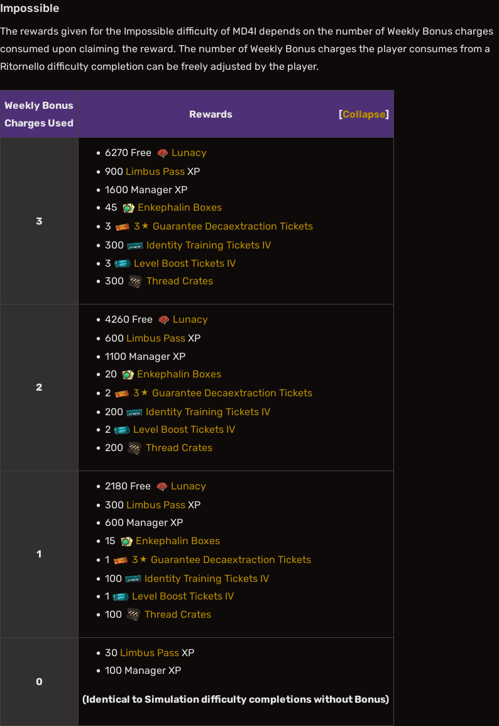Click the Identity Training Ticket icon beside 300
Viewport: 499px width, 726px height.
(x=134, y=245)
